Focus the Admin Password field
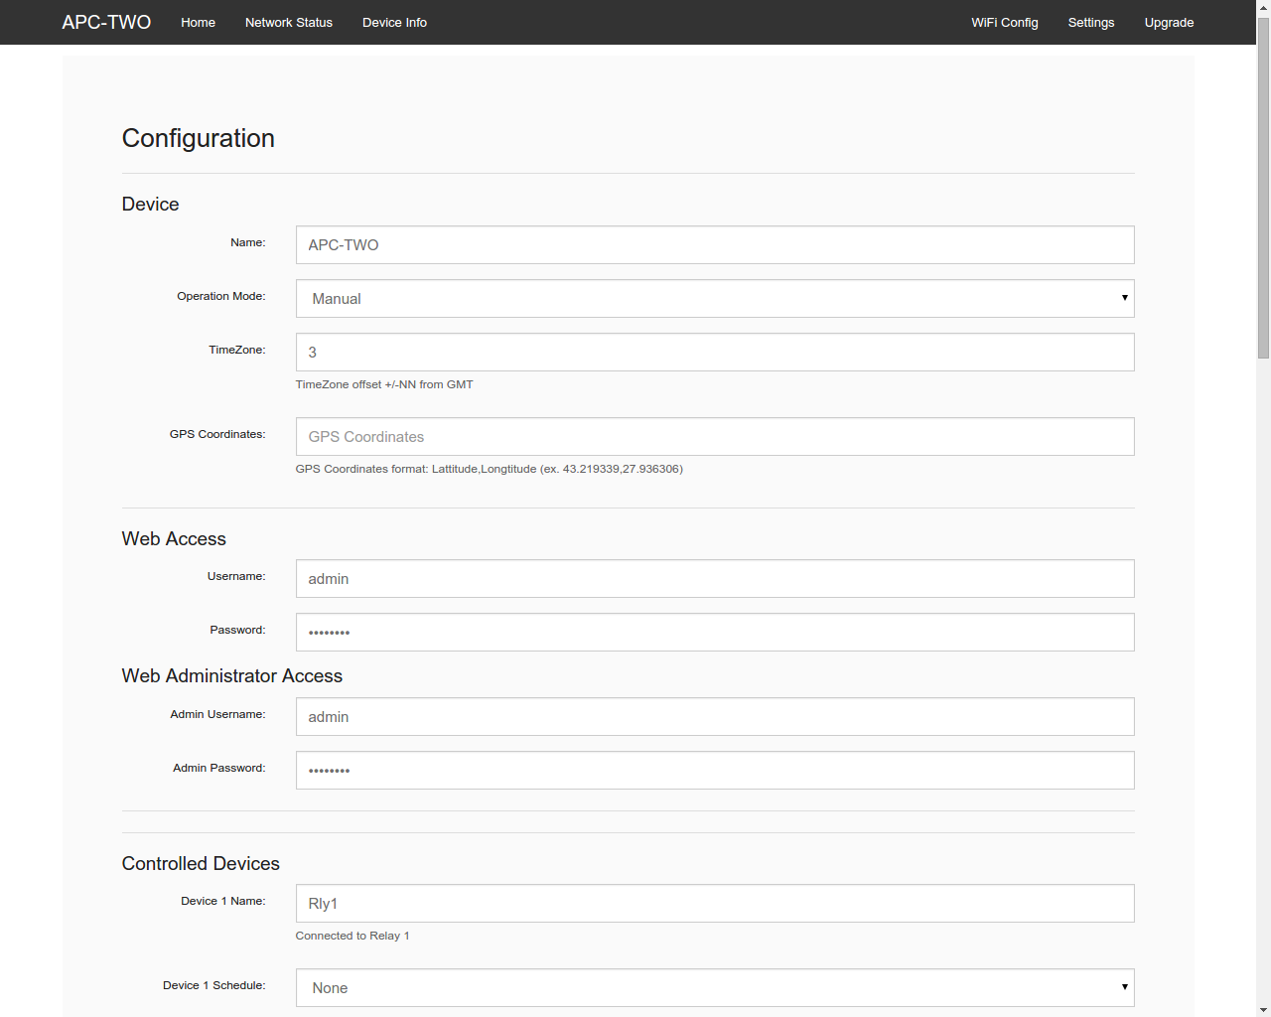This screenshot has height=1017, width=1271. (x=714, y=771)
